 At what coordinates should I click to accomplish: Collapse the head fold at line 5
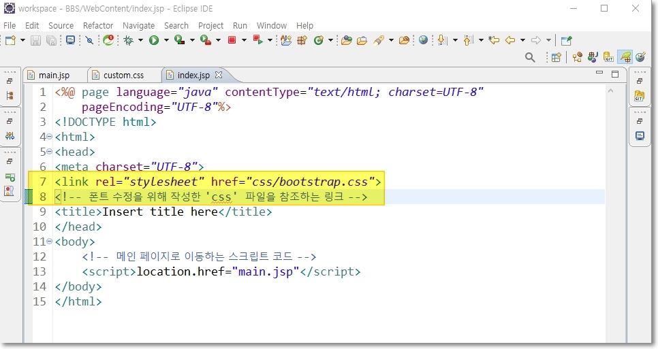click(x=50, y=152)
